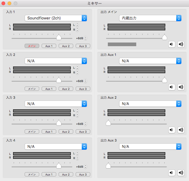Toggle Aux 1 routing for 入力 1
189x181 pixels.
coord(49,46)
